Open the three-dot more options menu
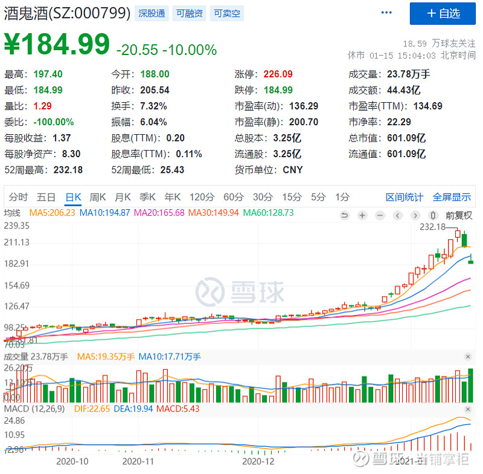 coord(386,13)
